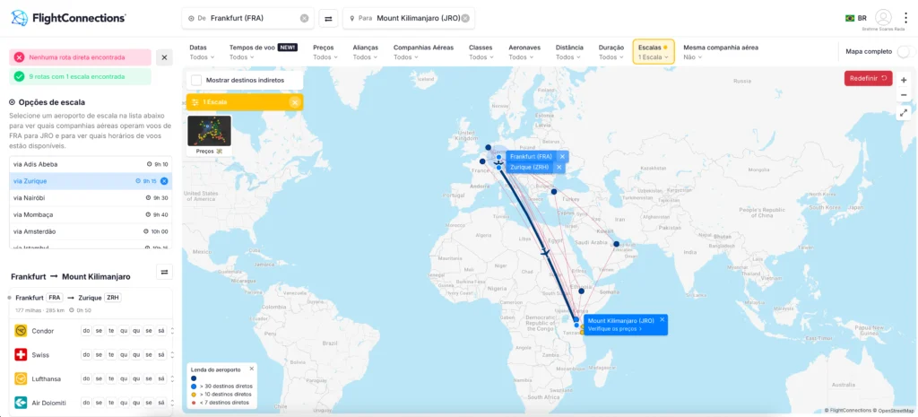
Task: Expand the Air Dolomiti flight schedule row
Action: [x=172, y=403]
